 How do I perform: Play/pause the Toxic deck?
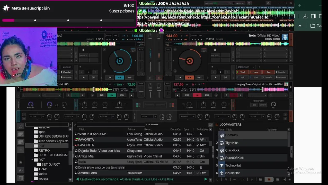tap(189, 77)
